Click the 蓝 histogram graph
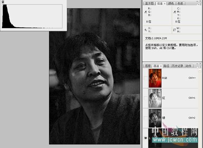The height and width of the screenshot is (148, 203). coord(32,16)
